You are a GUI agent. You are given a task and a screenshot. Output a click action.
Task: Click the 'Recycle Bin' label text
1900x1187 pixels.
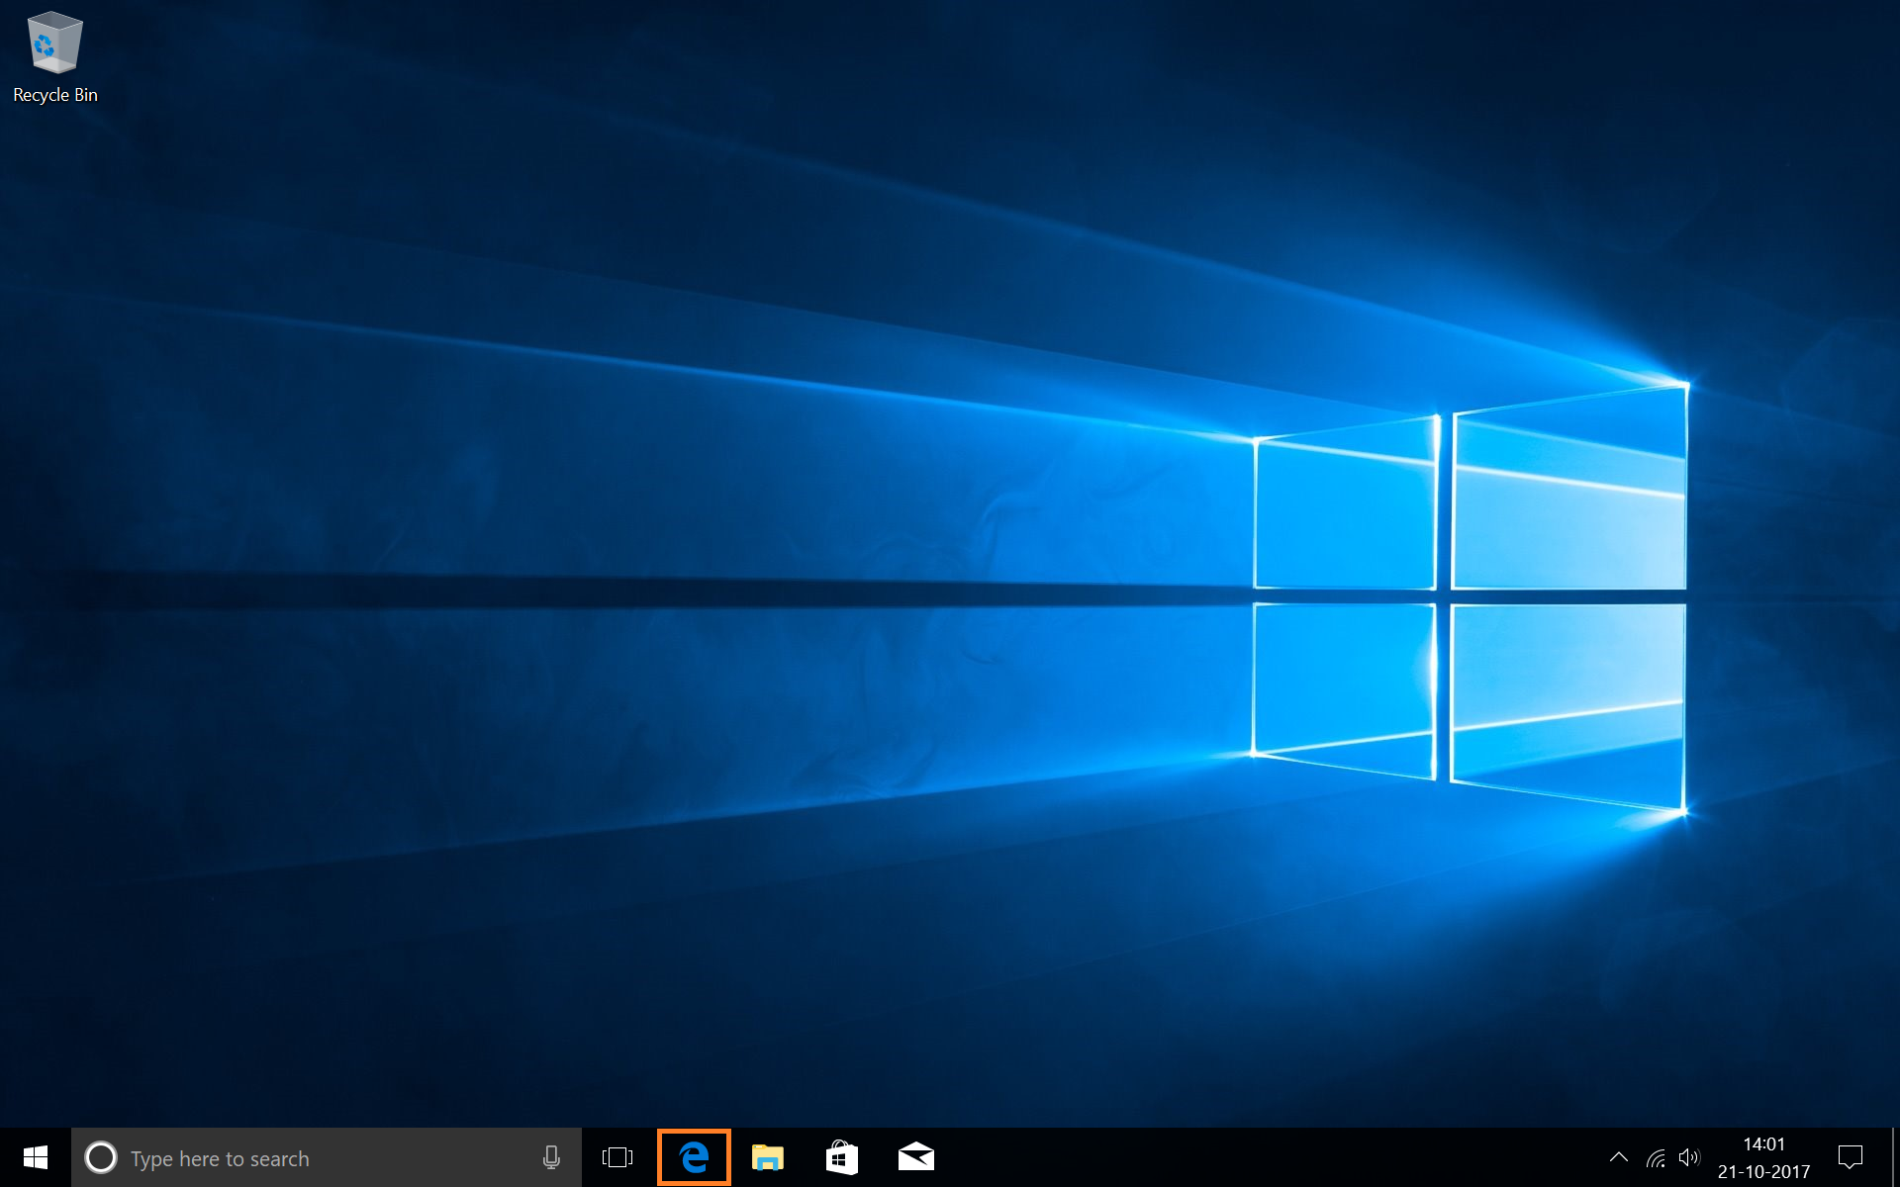[55, 95]
